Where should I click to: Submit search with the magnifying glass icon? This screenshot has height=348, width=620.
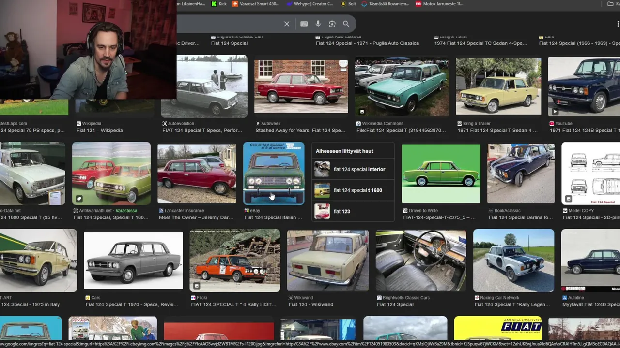coord(346,24)
